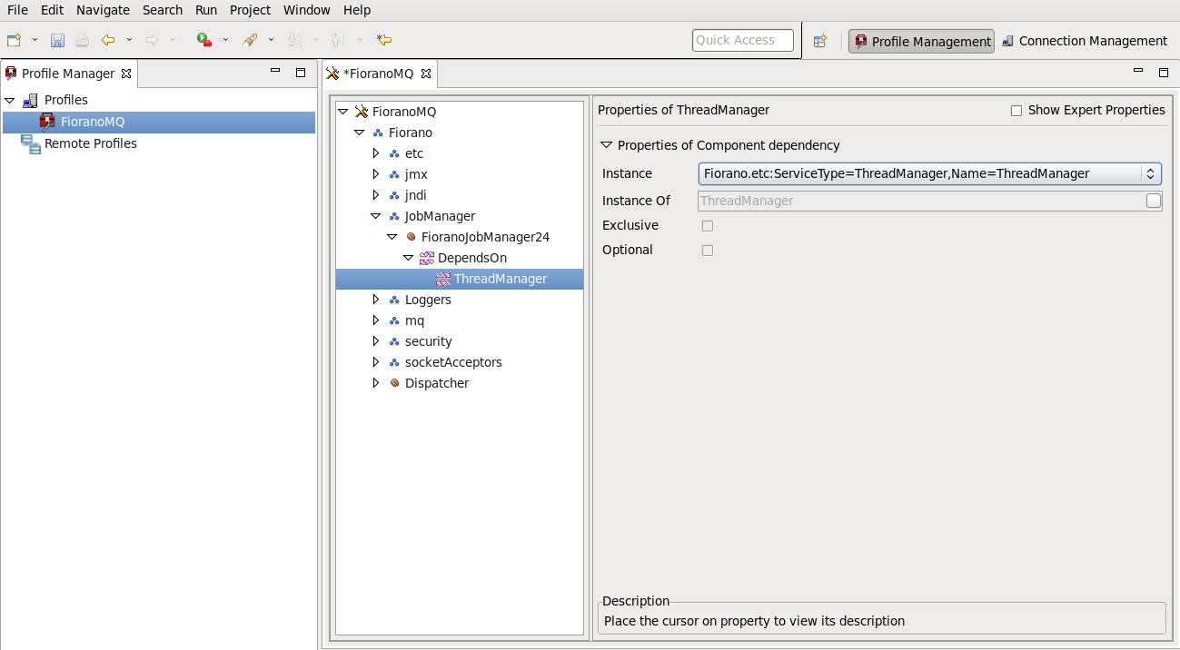Click the Instance Of field button
Viewport: 1180px width, 650px height.
tap(1154, 201)
